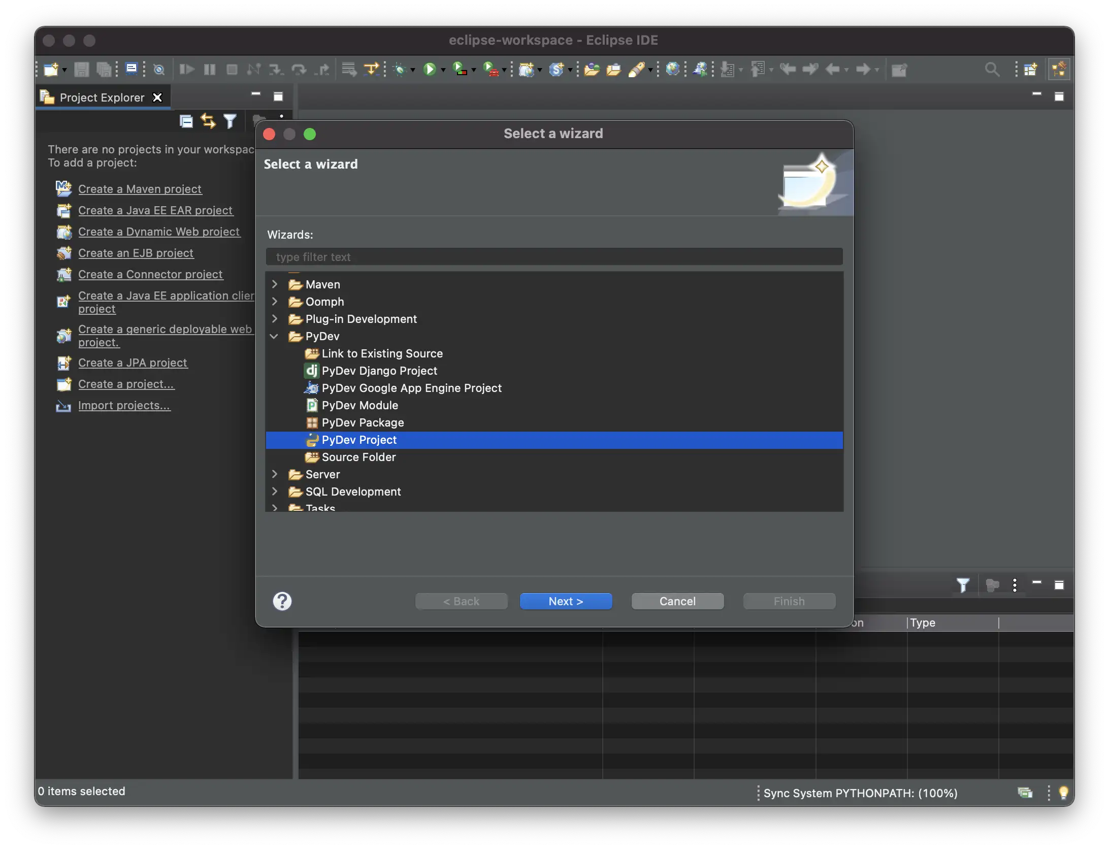Click the tip lightbulb icon in status bar
The width and height of the screenshot is (1109, 849).
coord(1063,793)
